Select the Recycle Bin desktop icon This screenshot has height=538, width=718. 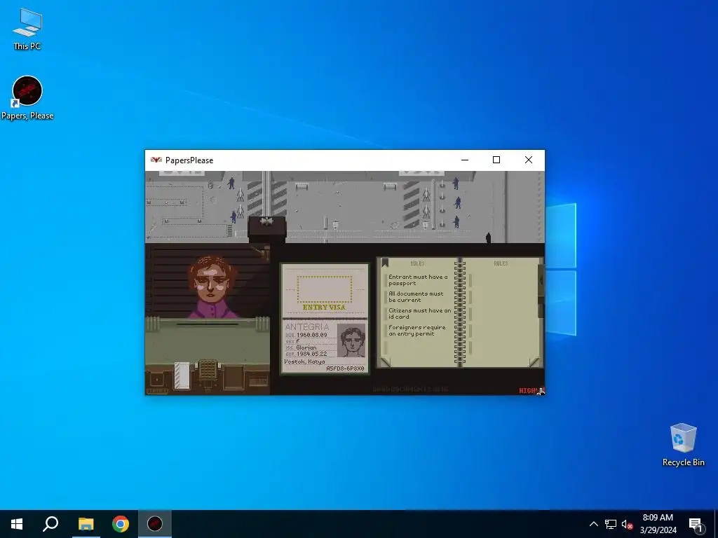tap(683, 445)
